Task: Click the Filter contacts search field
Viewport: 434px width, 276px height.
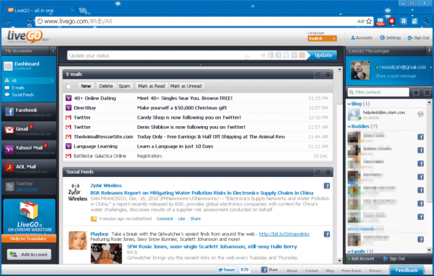Action: tap(381, 92)
